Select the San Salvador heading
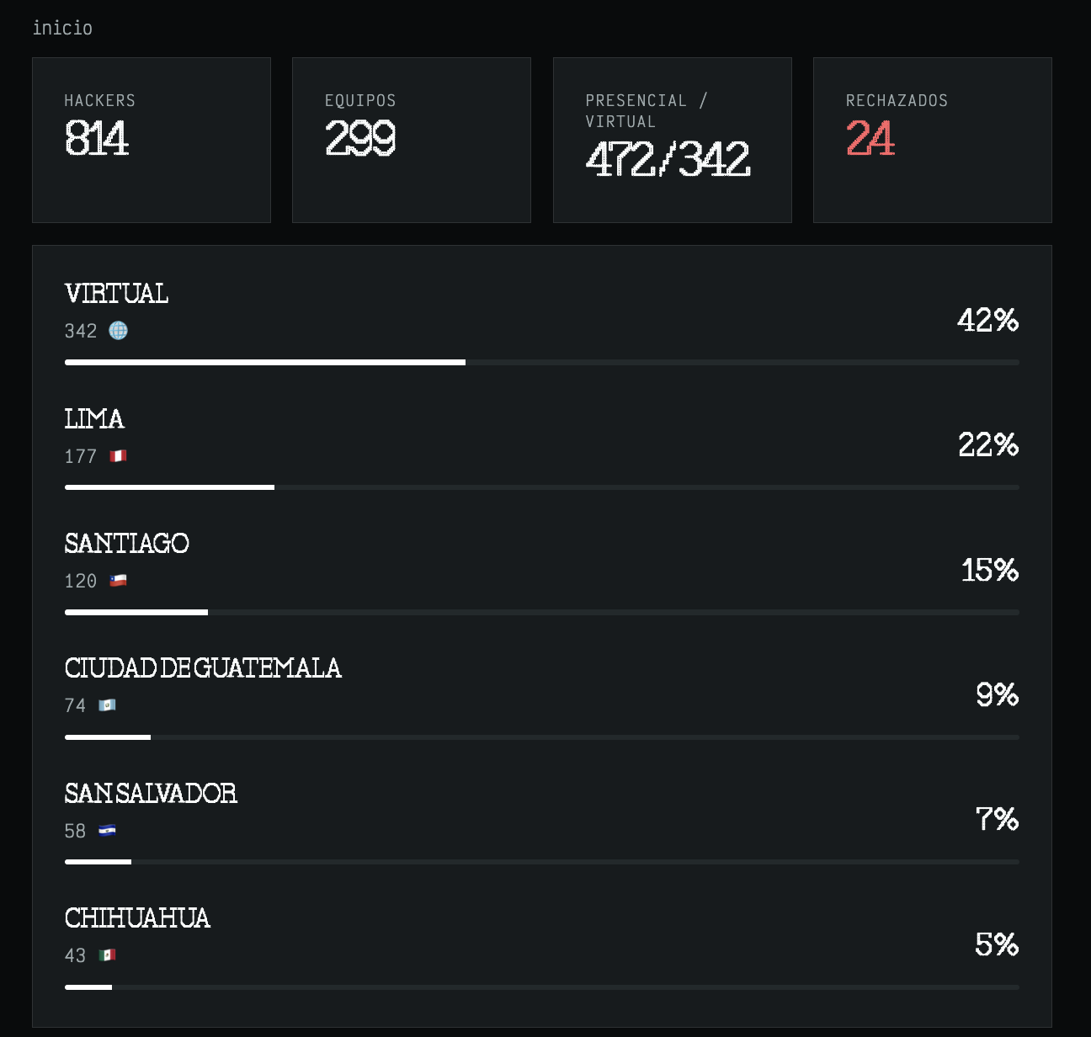The image size is (1091, 1037). point(151,793)
